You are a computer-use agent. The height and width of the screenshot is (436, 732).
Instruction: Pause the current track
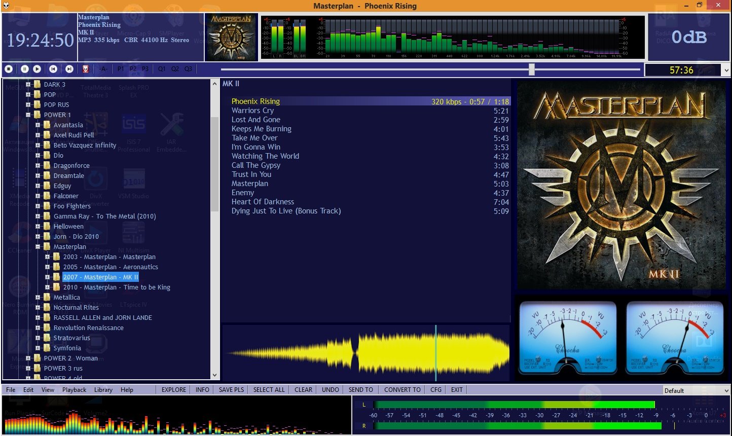(24, 69)
